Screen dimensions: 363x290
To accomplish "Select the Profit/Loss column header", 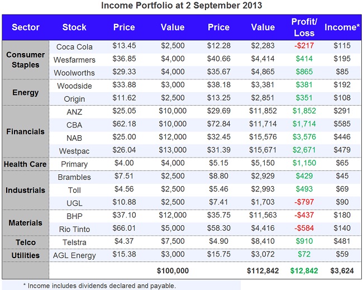I will (304, 27).
